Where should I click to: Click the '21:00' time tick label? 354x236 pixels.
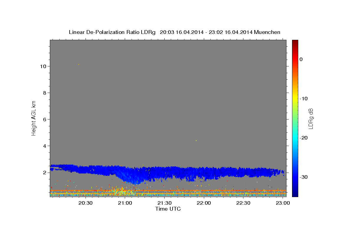click(x=125, y=203)
